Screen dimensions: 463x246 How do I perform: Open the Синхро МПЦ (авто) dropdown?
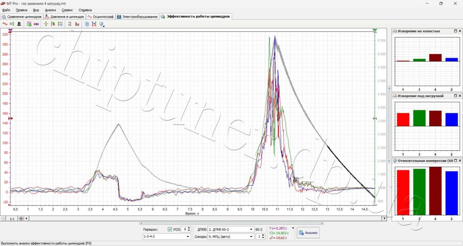231,237
